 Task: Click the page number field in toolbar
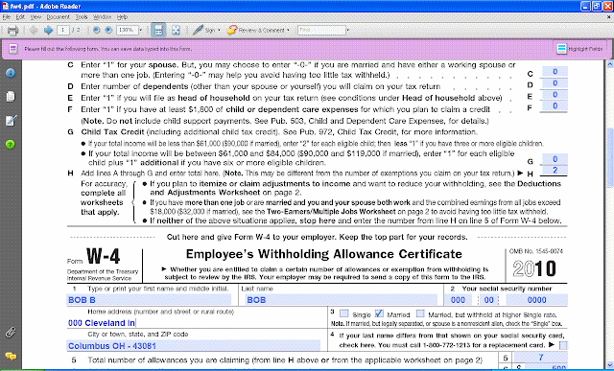coord(63,30)
